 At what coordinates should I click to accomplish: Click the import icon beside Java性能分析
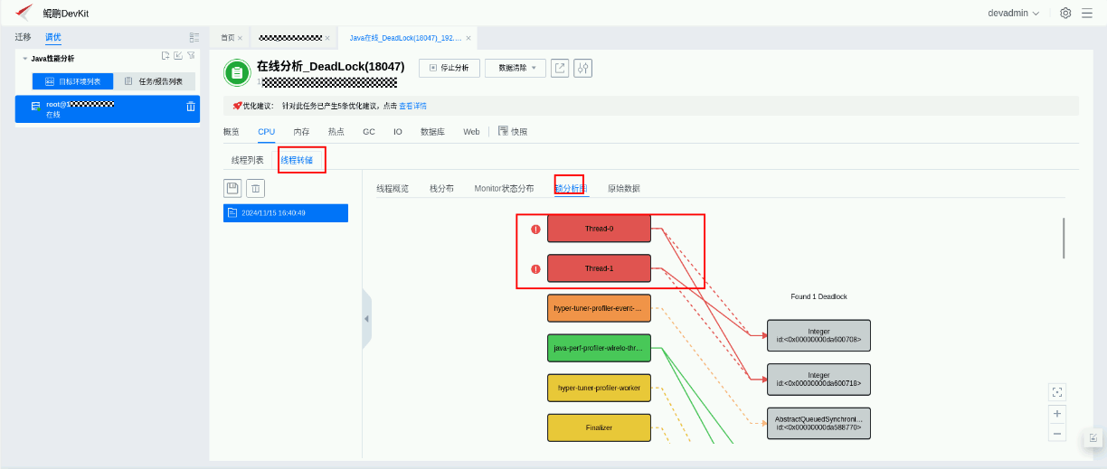tap(178, 56)
